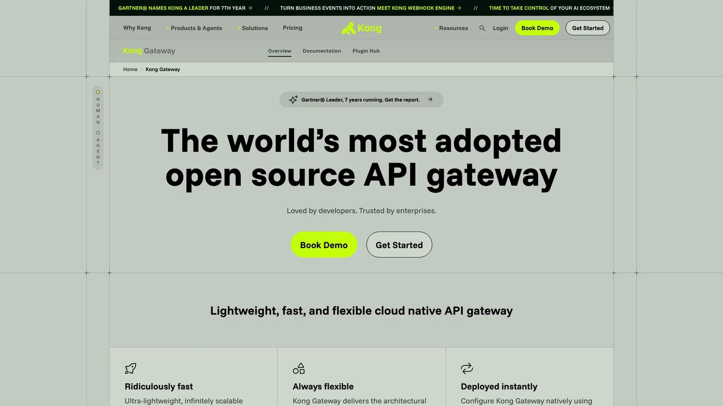
Task: Click headline 'The world's most adopted open source API gateway'
Action: tap(361, 158)
